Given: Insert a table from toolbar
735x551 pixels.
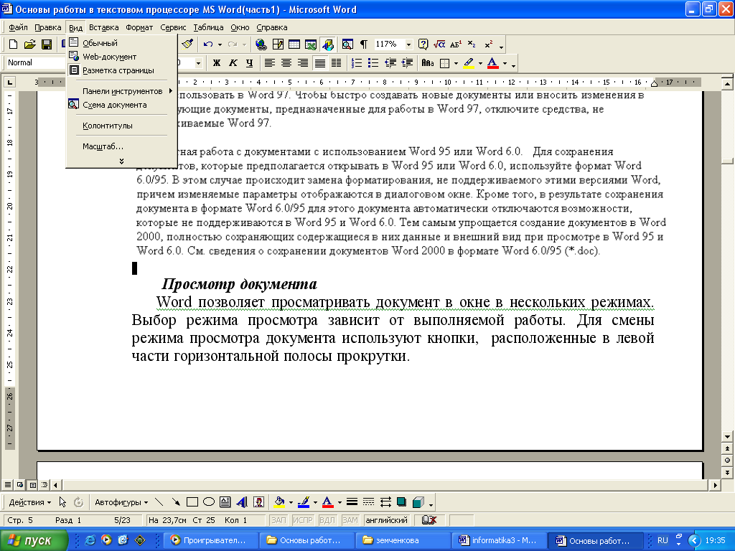Looking at the screenshot, I should pyautogui.click(x=294, y=44).
